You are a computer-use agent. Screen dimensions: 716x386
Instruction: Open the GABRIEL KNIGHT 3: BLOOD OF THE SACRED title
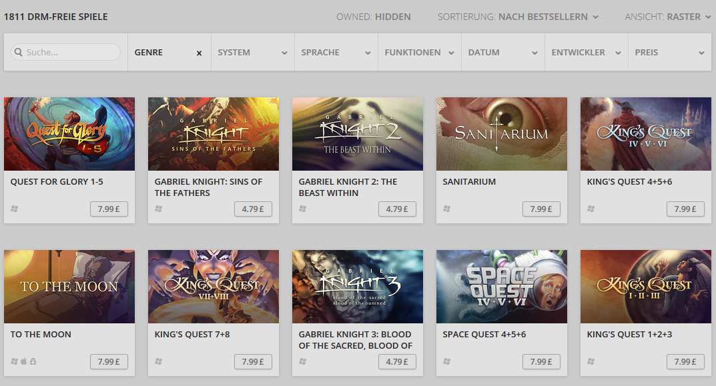click(355, 340)
